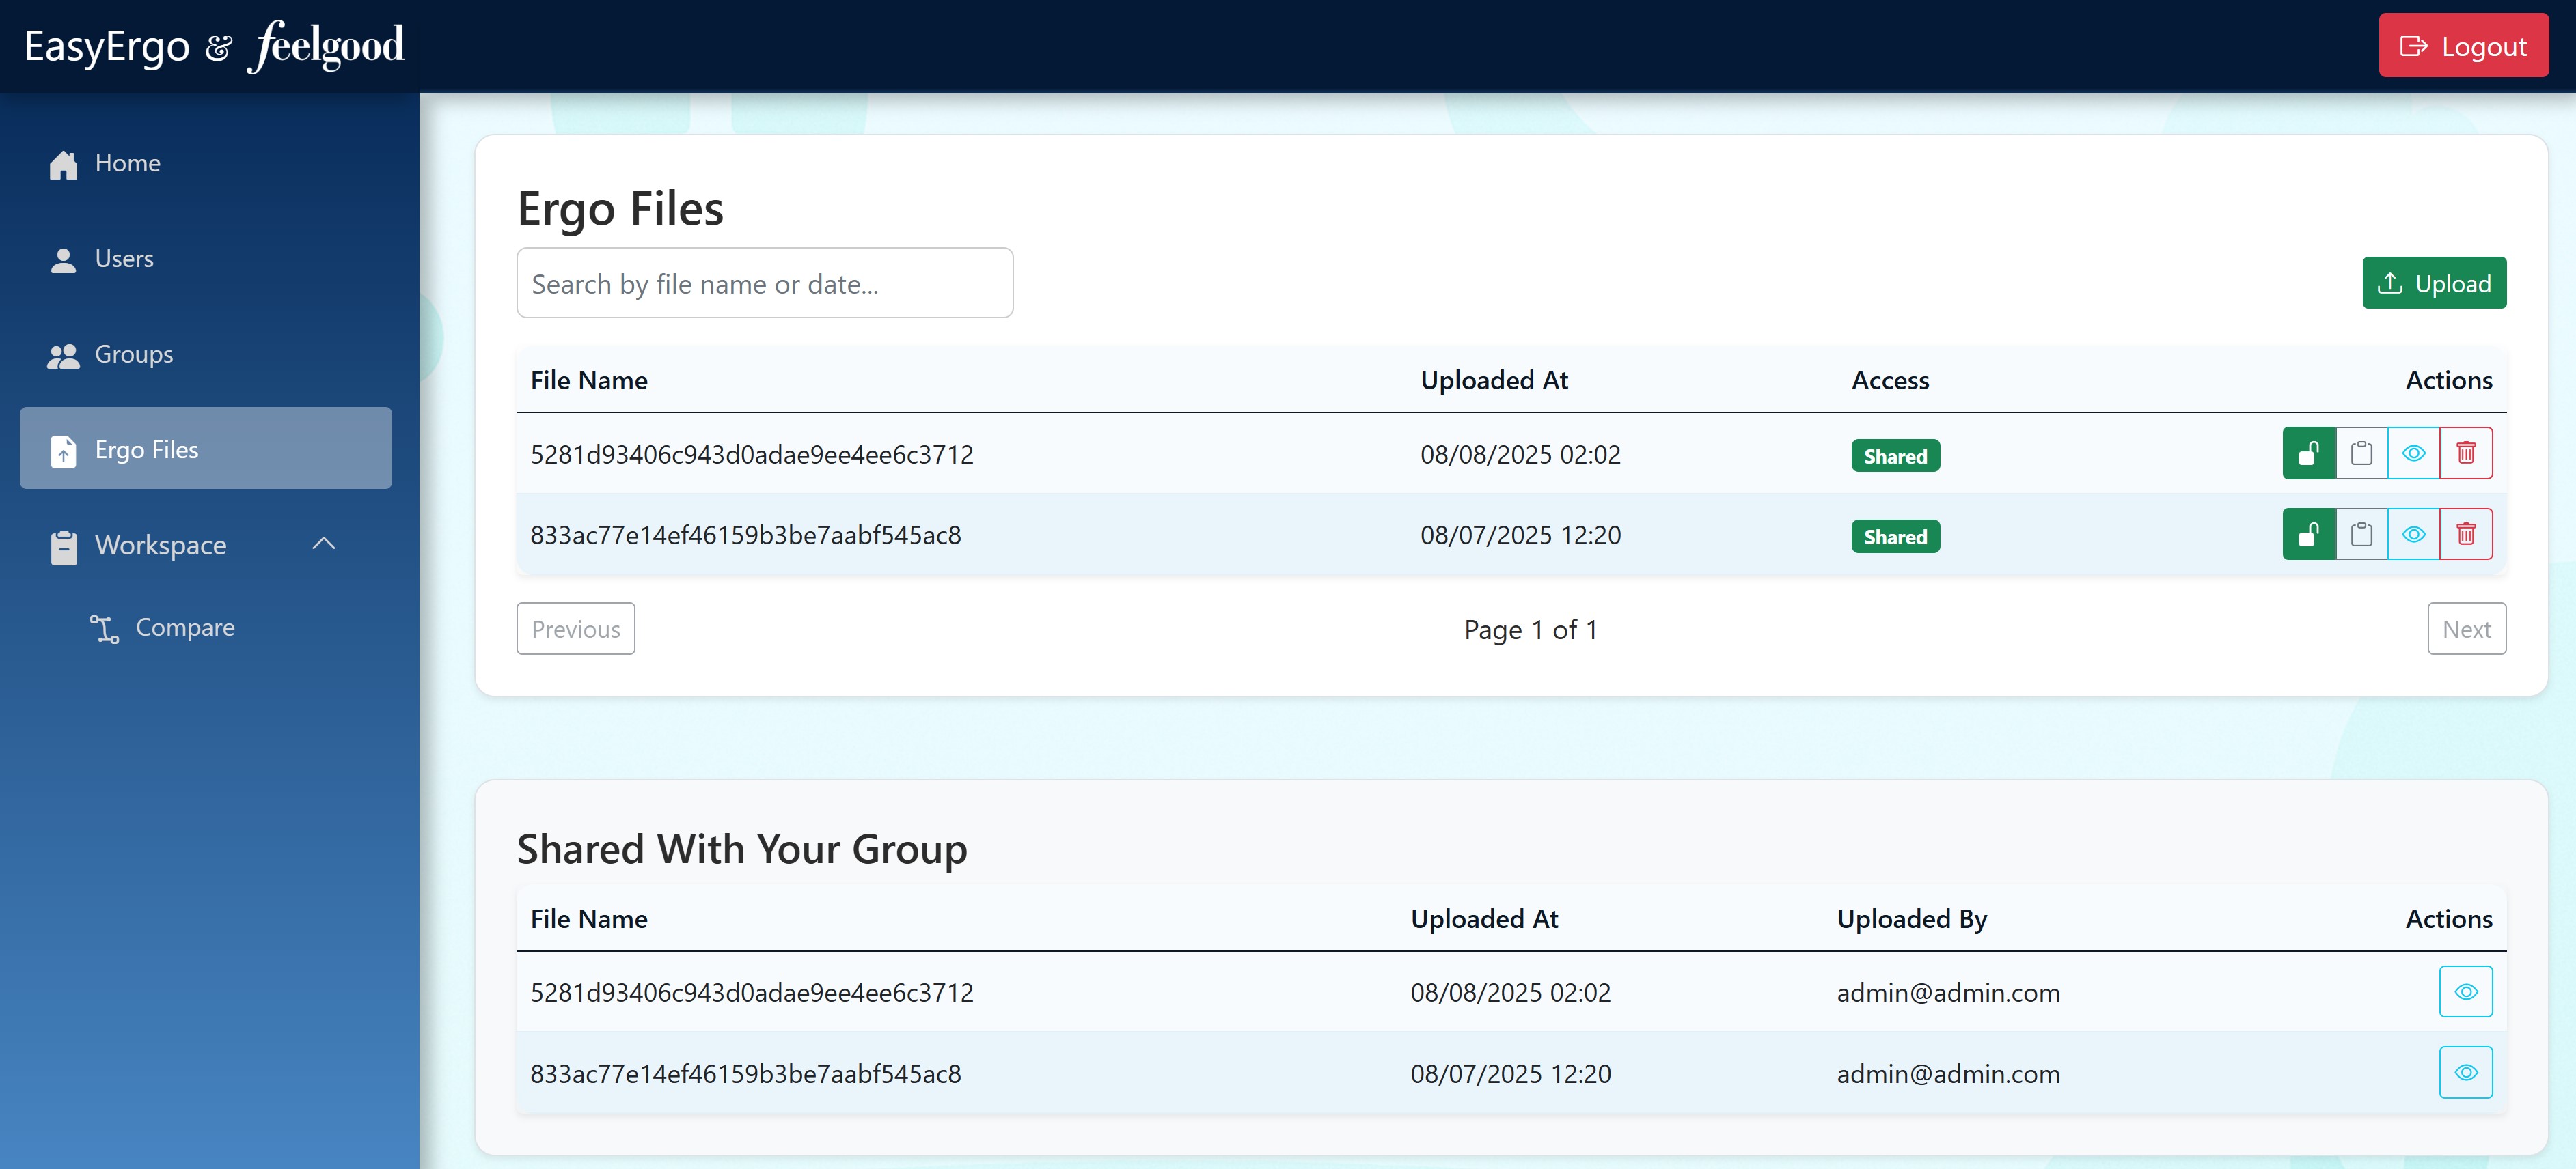Copy clipboard icon for file 5281d93406c943d0adae9ee4ee6c3712
This screenshot has width=2576, height=1169.
(x=2361, y=453)
